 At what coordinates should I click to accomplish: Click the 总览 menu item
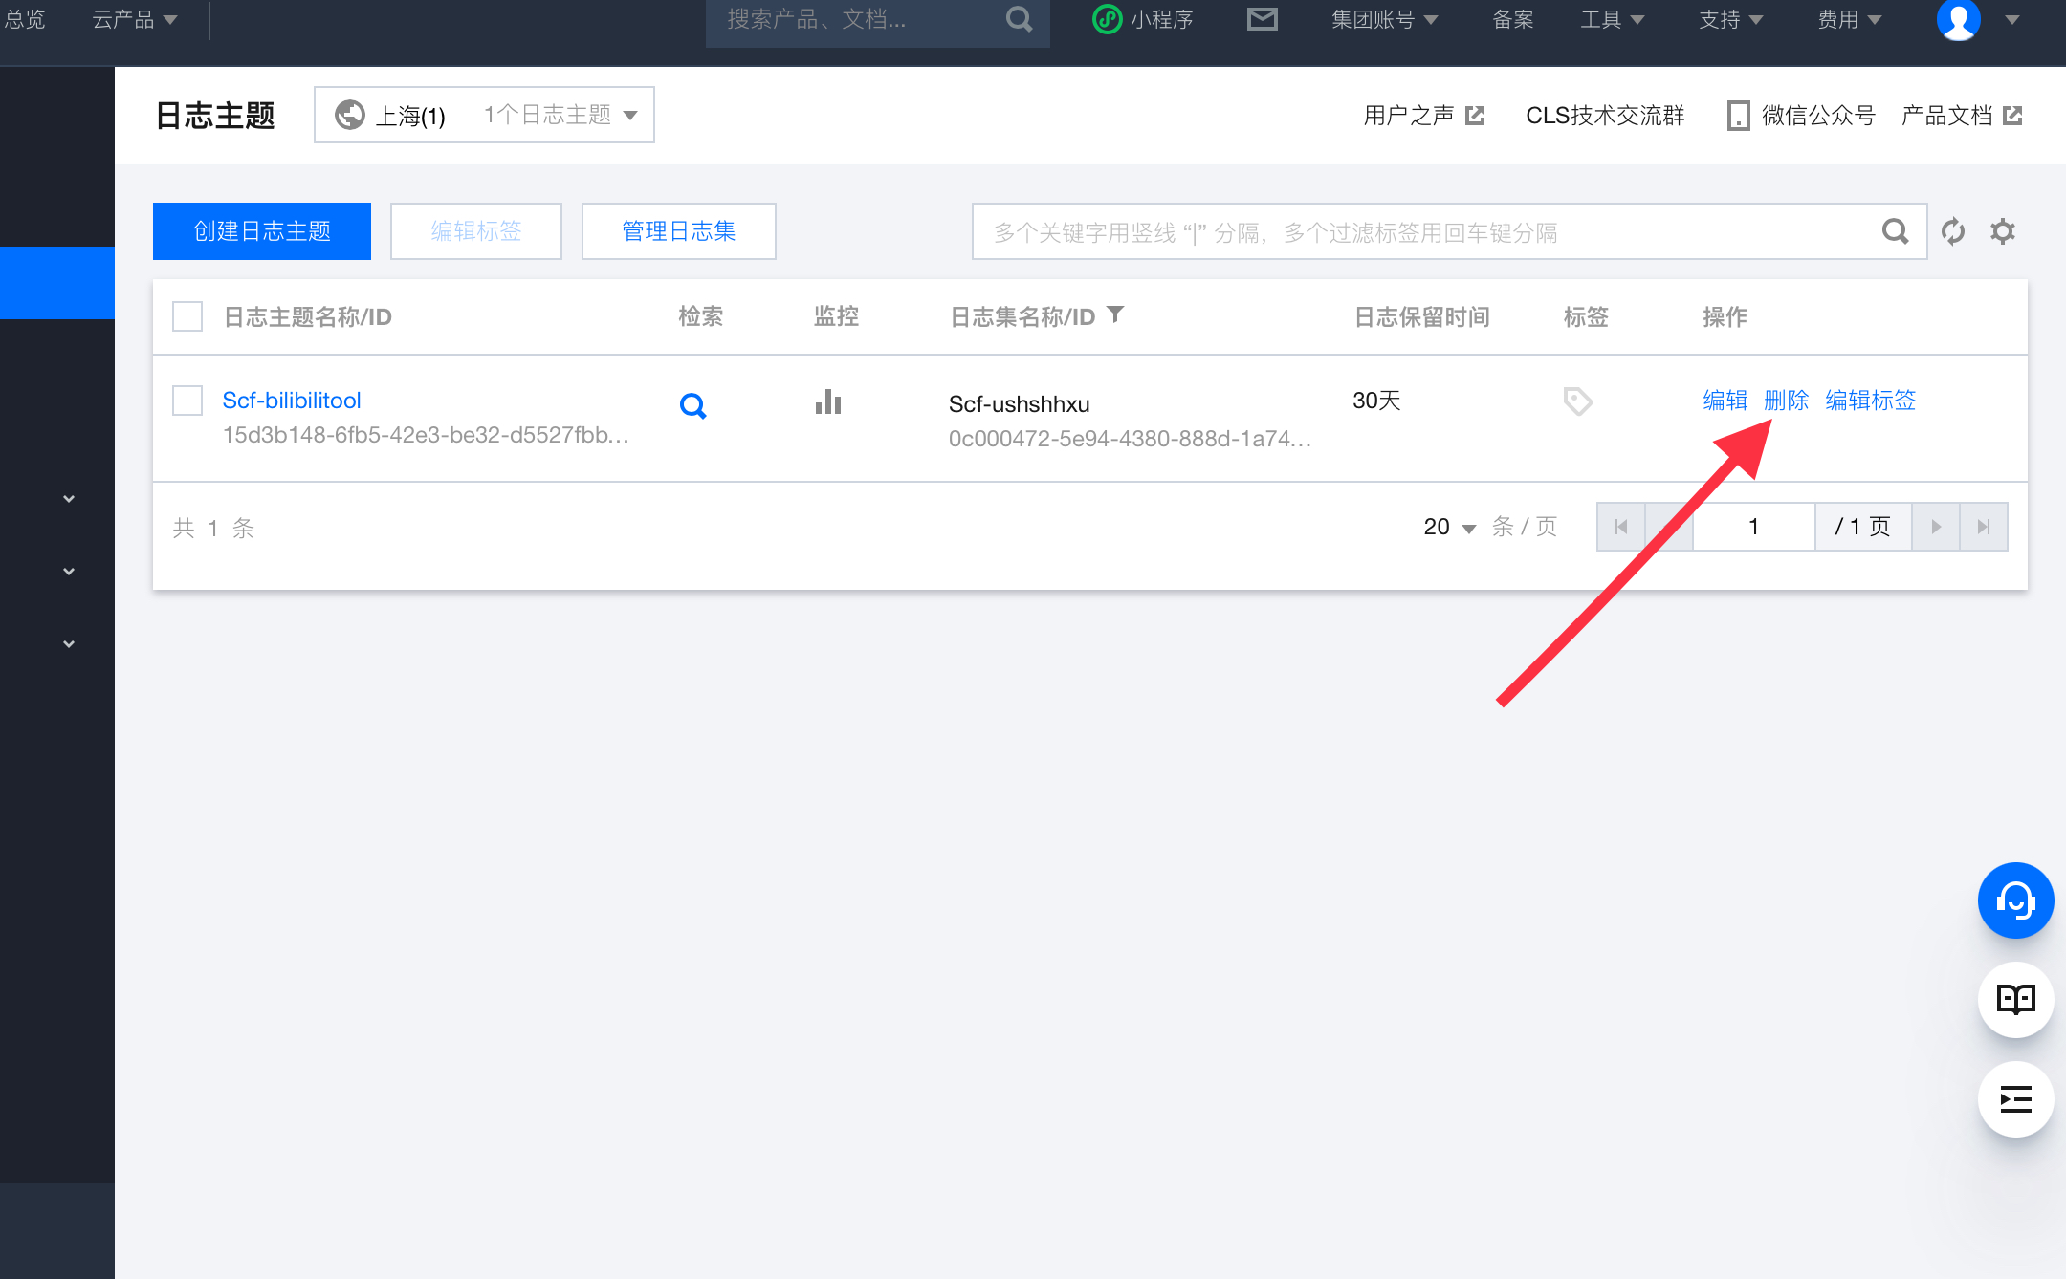[x=25, y=18]
